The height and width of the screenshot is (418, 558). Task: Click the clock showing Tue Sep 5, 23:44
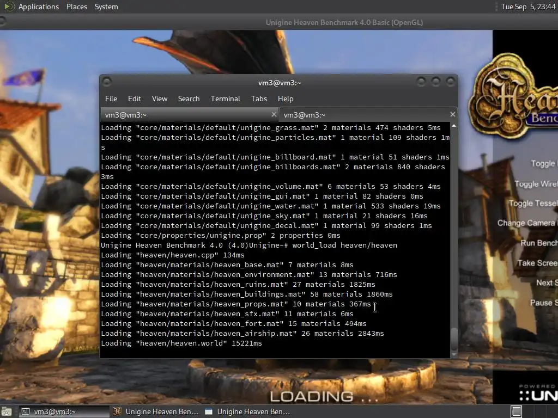click(x=528, y=7)
